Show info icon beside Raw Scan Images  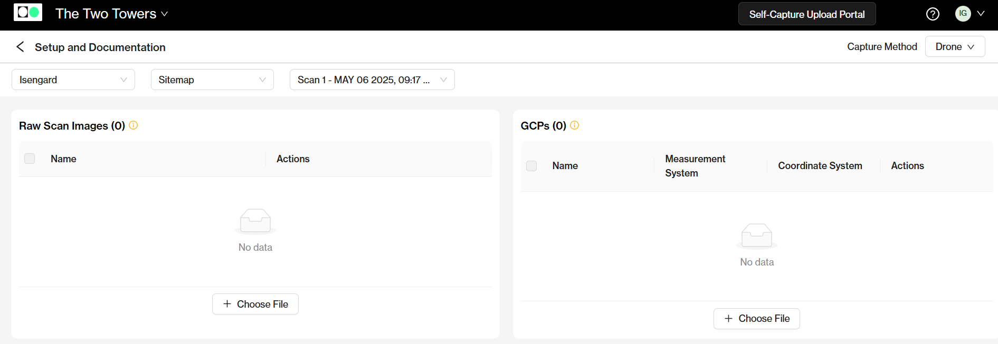pyautogui.click(x=134, y=125)
